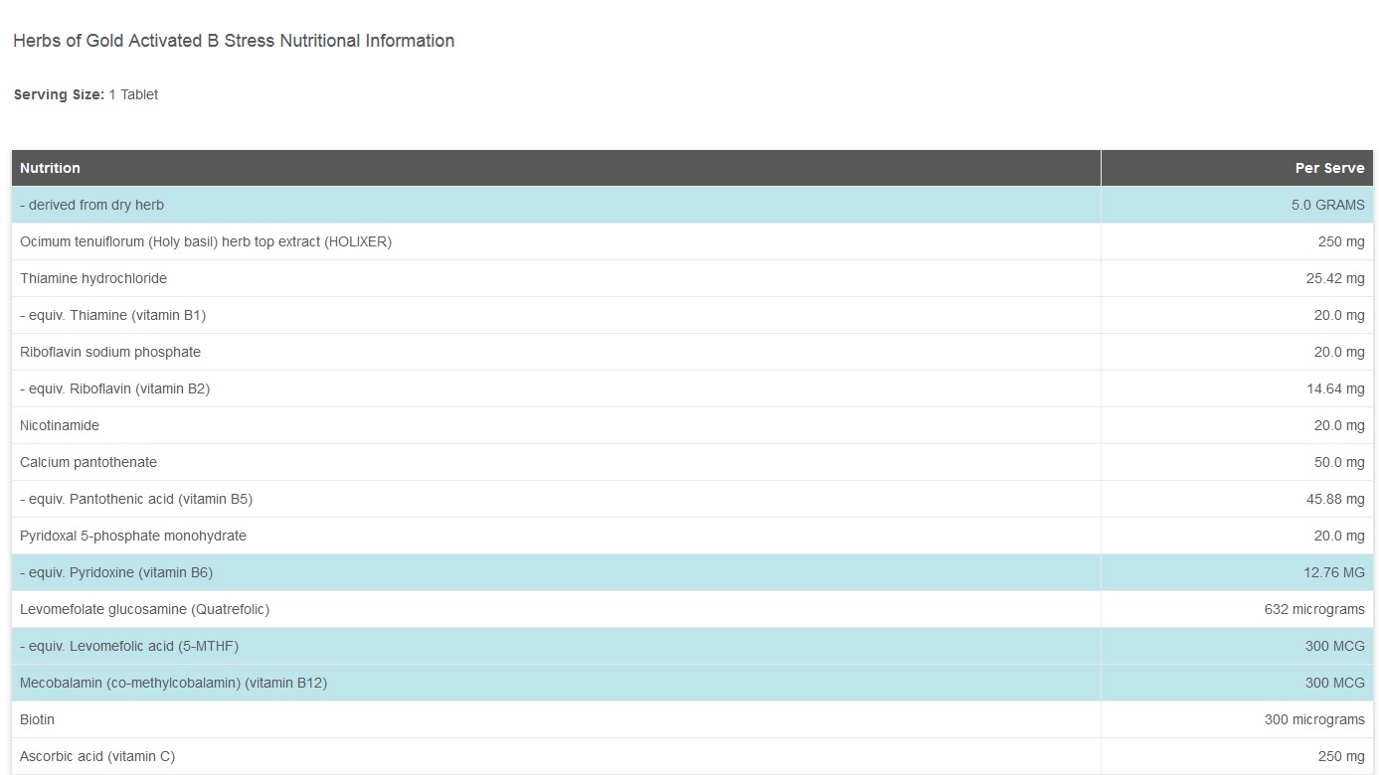Select the 'Biotin' row
The height and width of the screenshot is (775, 1379).
pyautogui.click(x=692, y=719)
